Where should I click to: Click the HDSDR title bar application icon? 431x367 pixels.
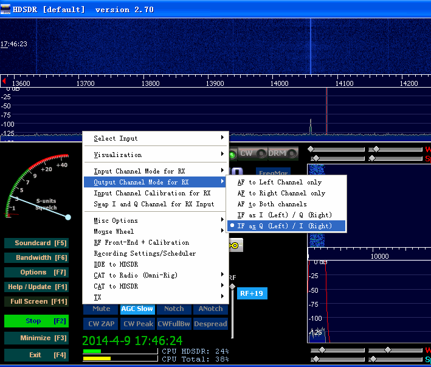[5, 9]
